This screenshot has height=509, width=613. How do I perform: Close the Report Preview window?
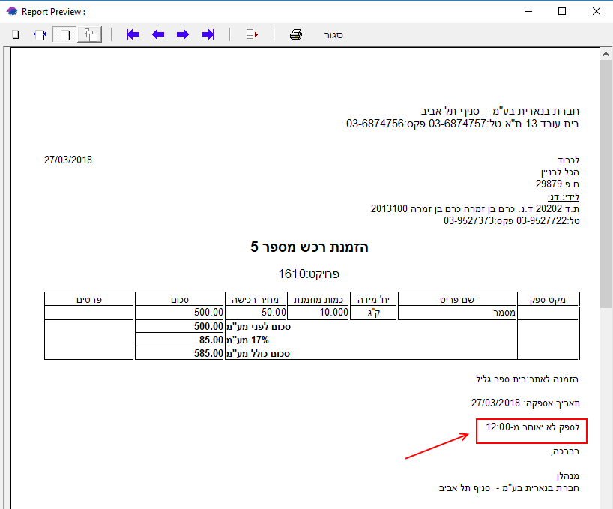[x=597, y=12]
